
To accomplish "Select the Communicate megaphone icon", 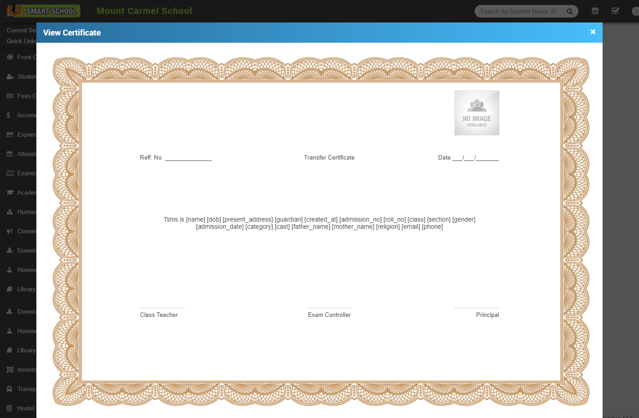I will [10, 231].
